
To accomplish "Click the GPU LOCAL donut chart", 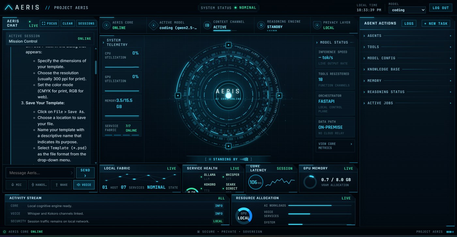I will [244, 215].
